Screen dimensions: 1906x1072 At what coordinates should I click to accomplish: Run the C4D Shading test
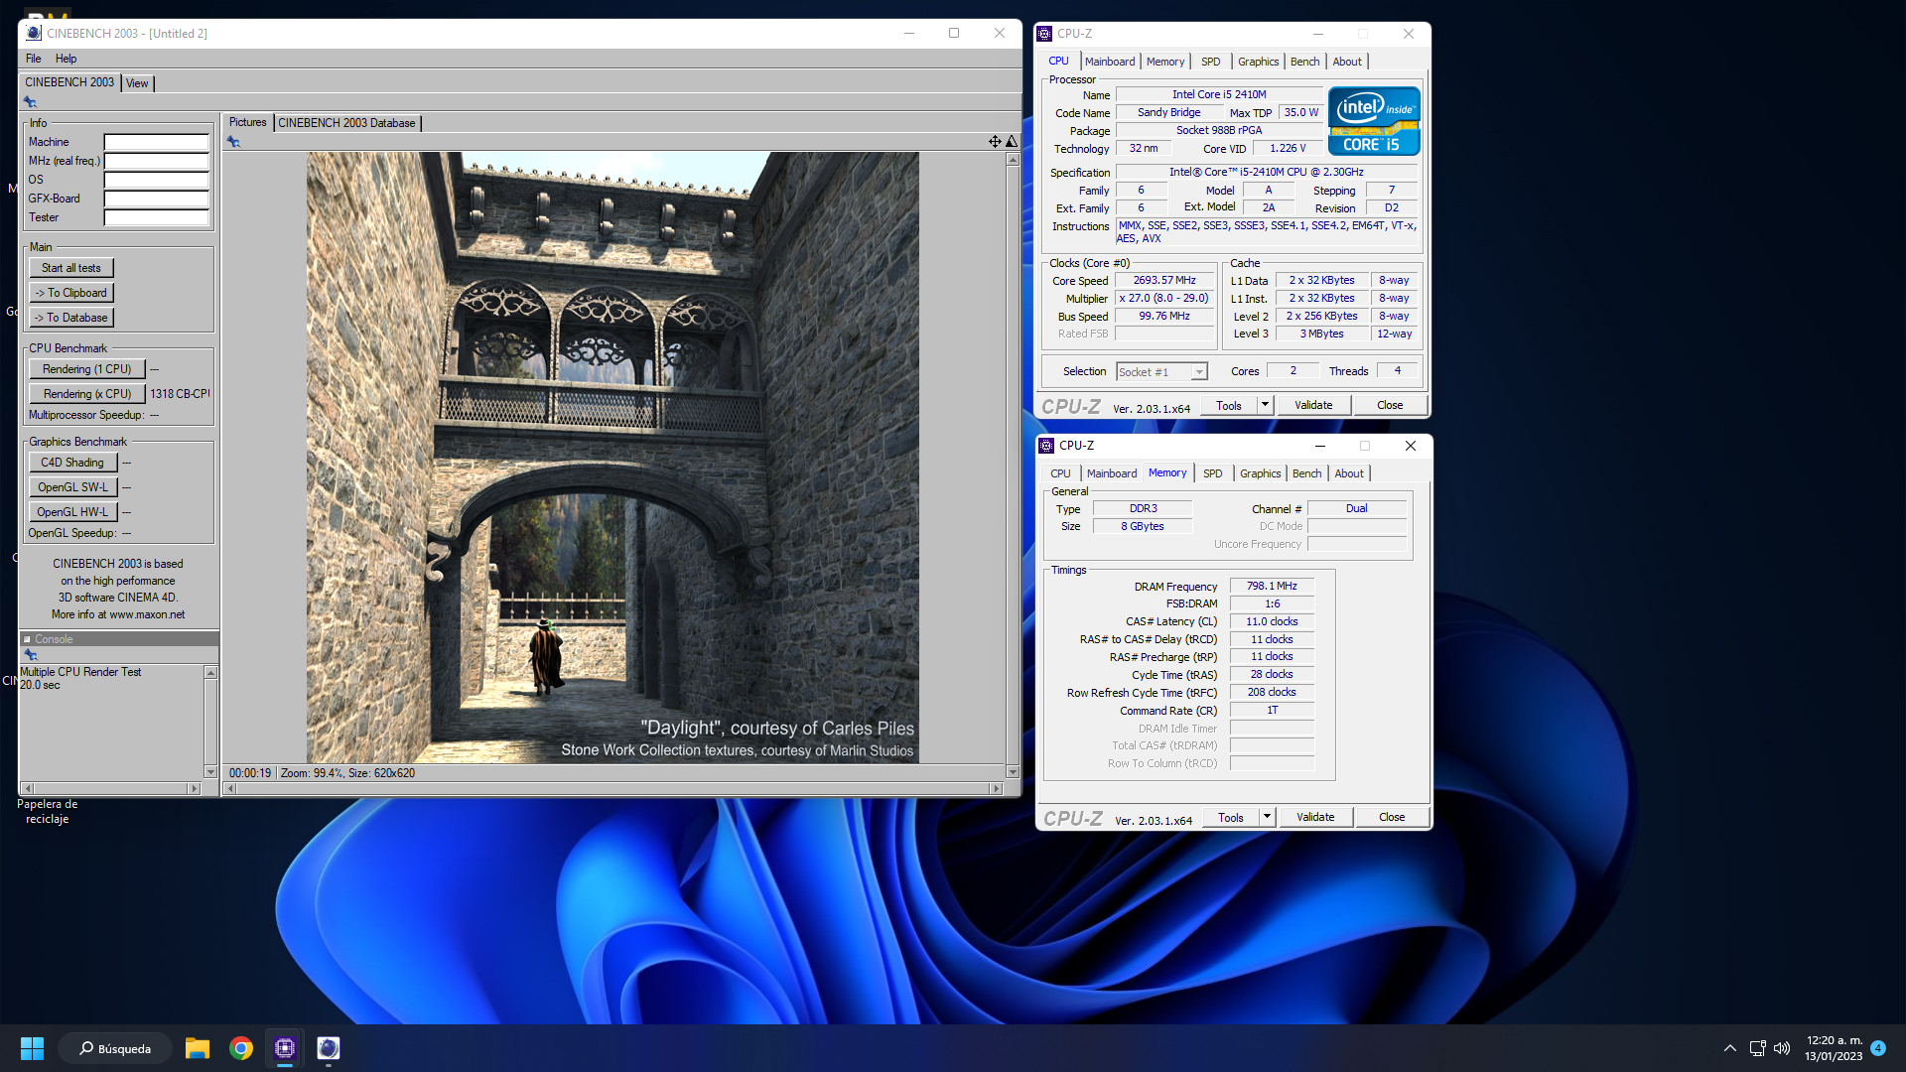click(72, 463)
